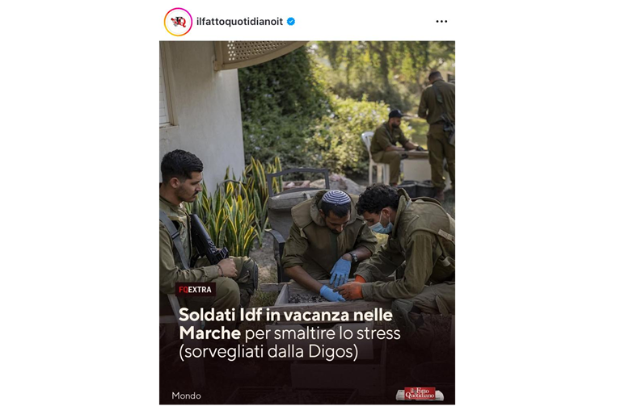Click the il Fatto Quotidiano logo in the image corner
Image resolution: width=629 pixels, height=406 pixels.
[x=420, y=394]
